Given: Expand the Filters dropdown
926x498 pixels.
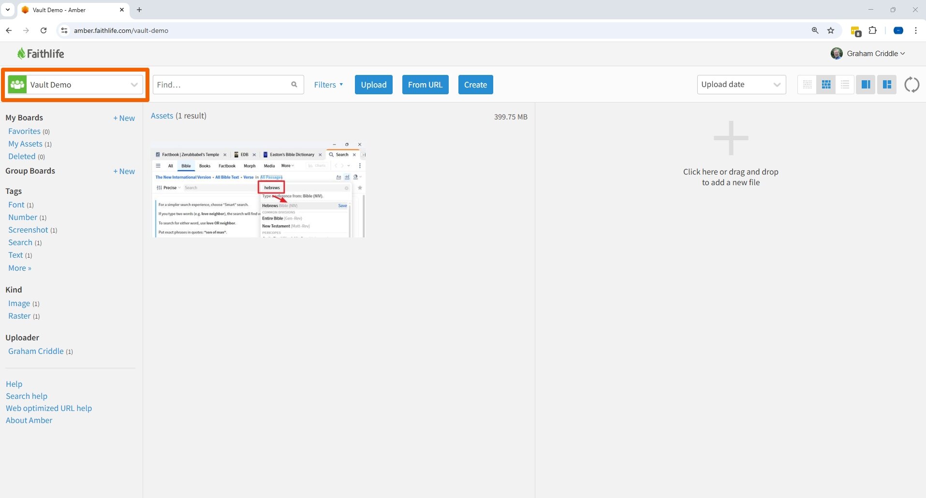Looking at the screenshot, I should pos(329,85).
